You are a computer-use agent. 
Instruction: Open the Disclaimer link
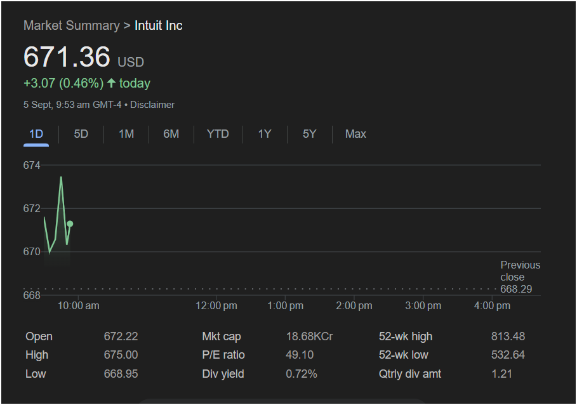tap(152, 105)
